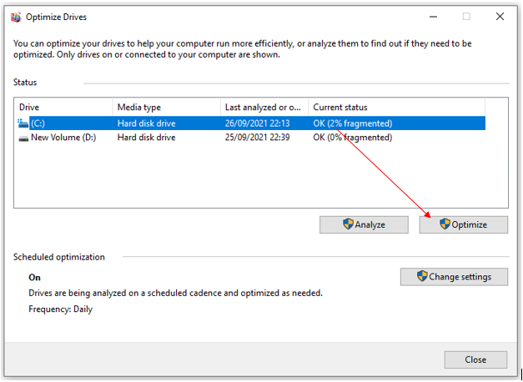Click the 25/09/2021 22:39 date cell

pyautogui.click(x=257, y=138)
